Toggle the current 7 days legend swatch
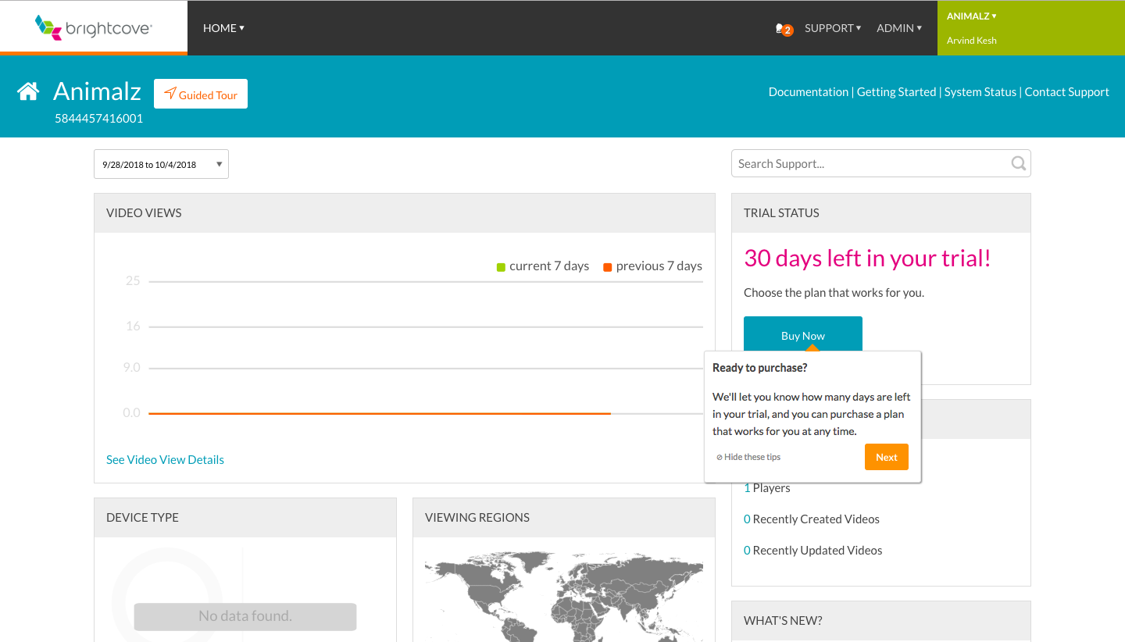This screenshot has width=1125, height=642. [x=501, y=267]
